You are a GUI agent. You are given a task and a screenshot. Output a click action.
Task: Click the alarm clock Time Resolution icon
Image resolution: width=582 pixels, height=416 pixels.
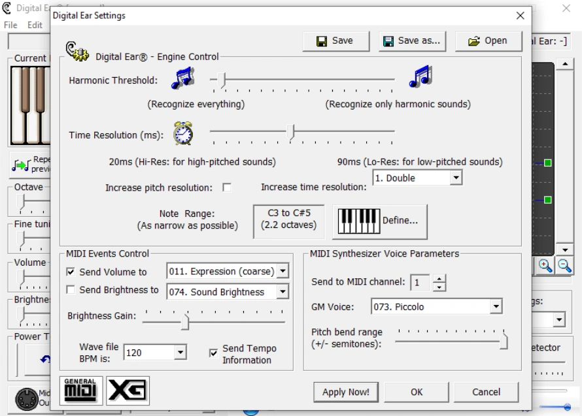[183, 133]
